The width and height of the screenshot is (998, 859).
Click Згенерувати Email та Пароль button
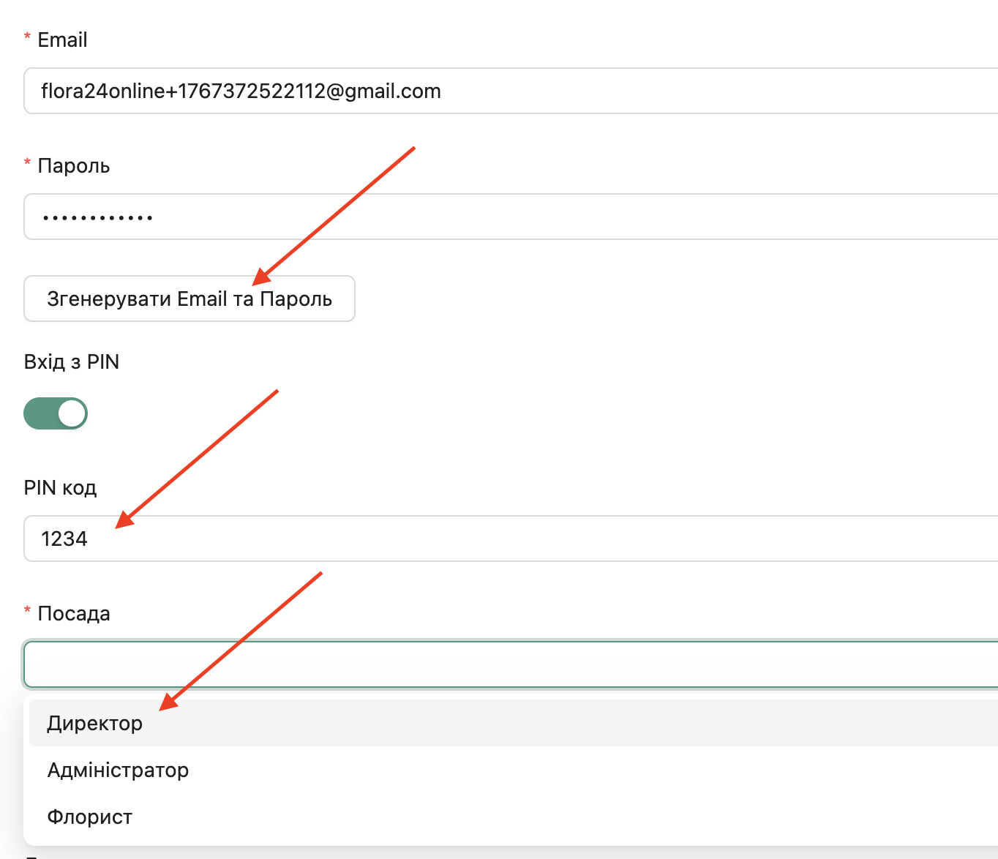click(190, 299)
